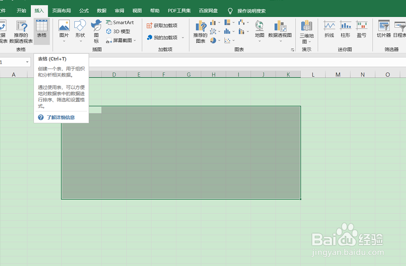Open Recommended Charts (推荐的图表)
This screenshot has height=266, width=406.
[x=200, y=32]
